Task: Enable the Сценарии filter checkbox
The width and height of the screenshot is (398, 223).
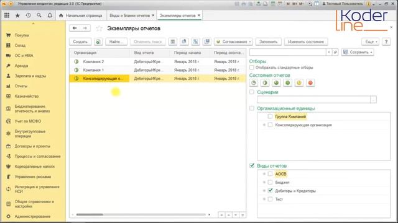Action: (251, 92)
